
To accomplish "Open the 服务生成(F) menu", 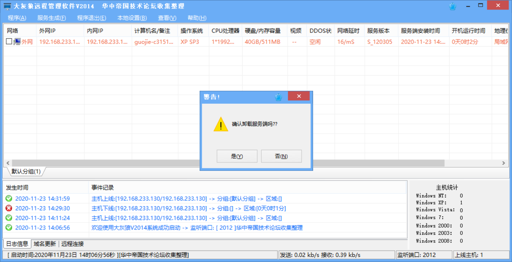I will 52,18.
